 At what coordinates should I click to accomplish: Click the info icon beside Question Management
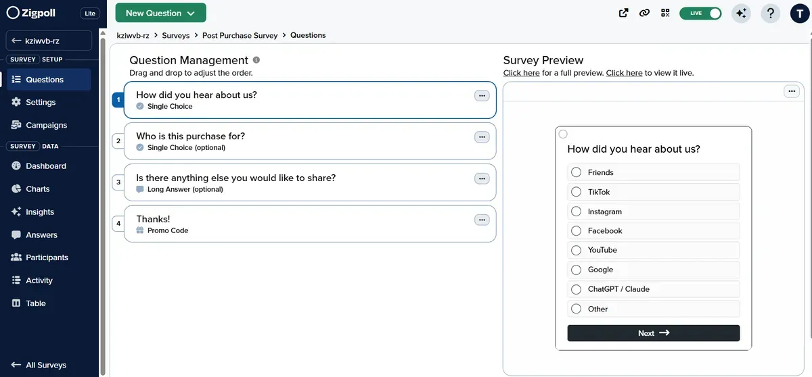pyautogui.click(x=256, y=60)
